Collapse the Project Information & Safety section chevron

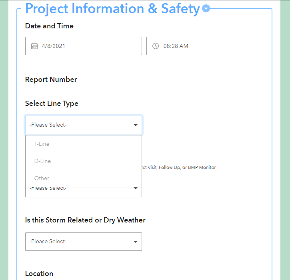click(206, 8)
